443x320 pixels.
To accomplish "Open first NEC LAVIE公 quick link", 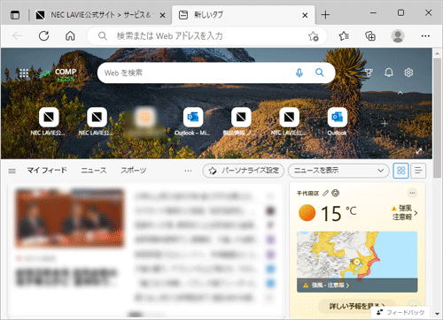I will (x=49, y=122).
